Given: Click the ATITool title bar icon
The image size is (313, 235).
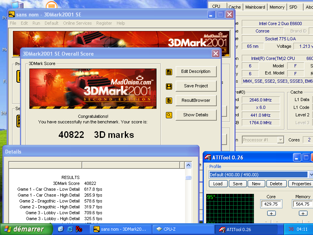Looking at the screenshot, I should 208,157.
